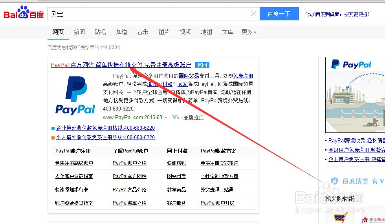Open the PayPal banner ad on right
Image resolution: width=385 pixels, height=223 pixels.
355,94
